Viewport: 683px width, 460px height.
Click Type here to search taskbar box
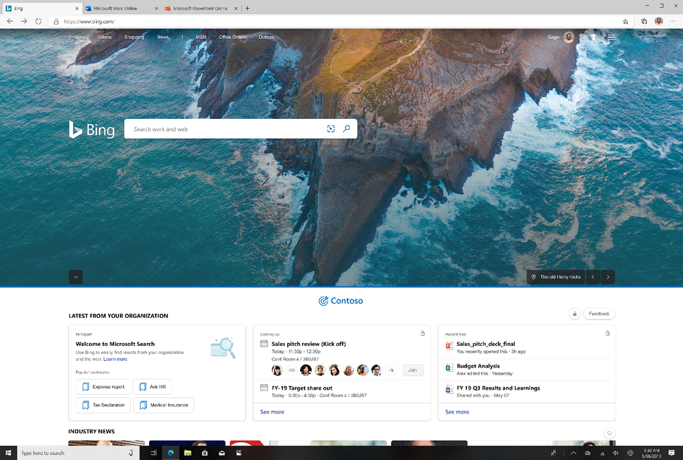click(77, 453)
